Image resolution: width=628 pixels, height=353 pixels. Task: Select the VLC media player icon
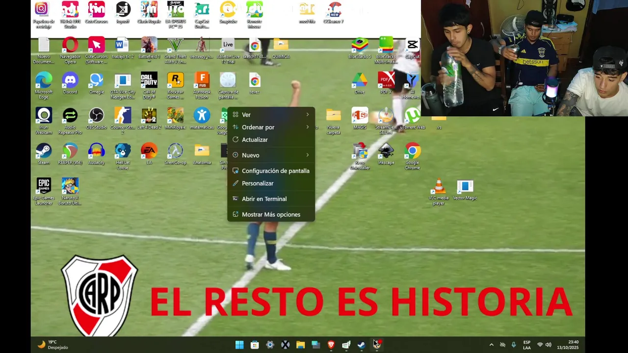pyautogui.click(x=439, y=192)
